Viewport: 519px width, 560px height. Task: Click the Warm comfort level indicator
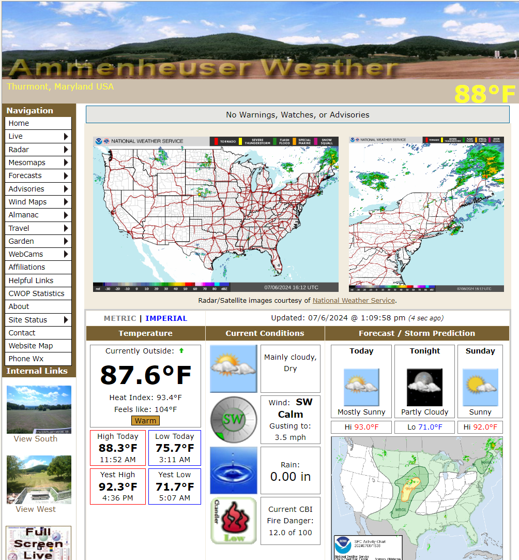tap(145, 421)
